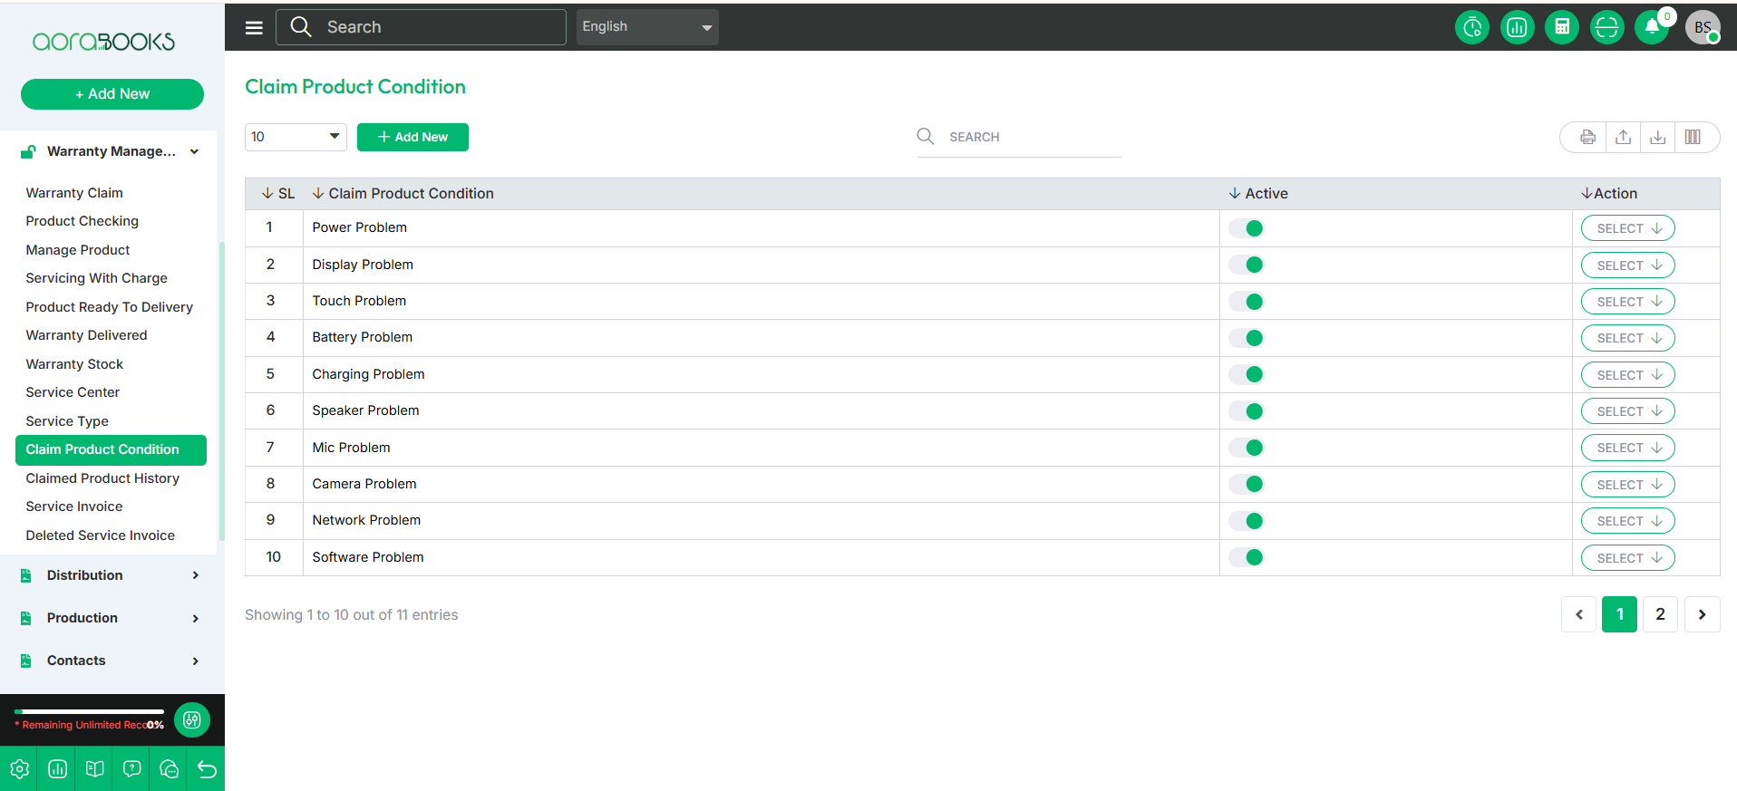Screen dimensions: 1737x791
Task: Click the stopwatch timer icon in header
Action: coord(1472,27)
